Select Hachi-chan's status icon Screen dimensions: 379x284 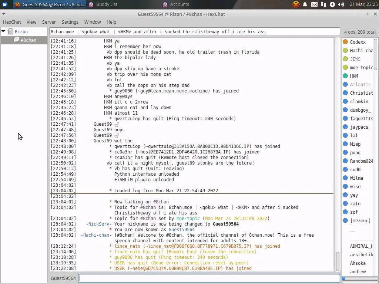(345, 50)
